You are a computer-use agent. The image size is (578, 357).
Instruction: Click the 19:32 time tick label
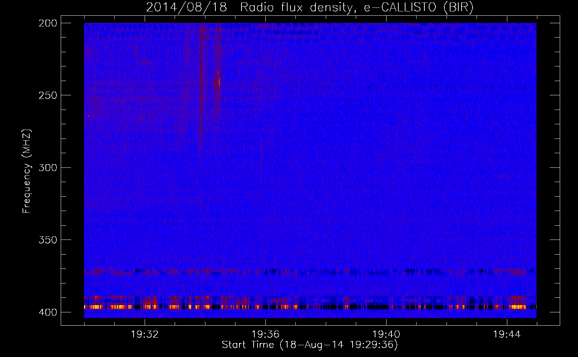click(x=145, y=335)
